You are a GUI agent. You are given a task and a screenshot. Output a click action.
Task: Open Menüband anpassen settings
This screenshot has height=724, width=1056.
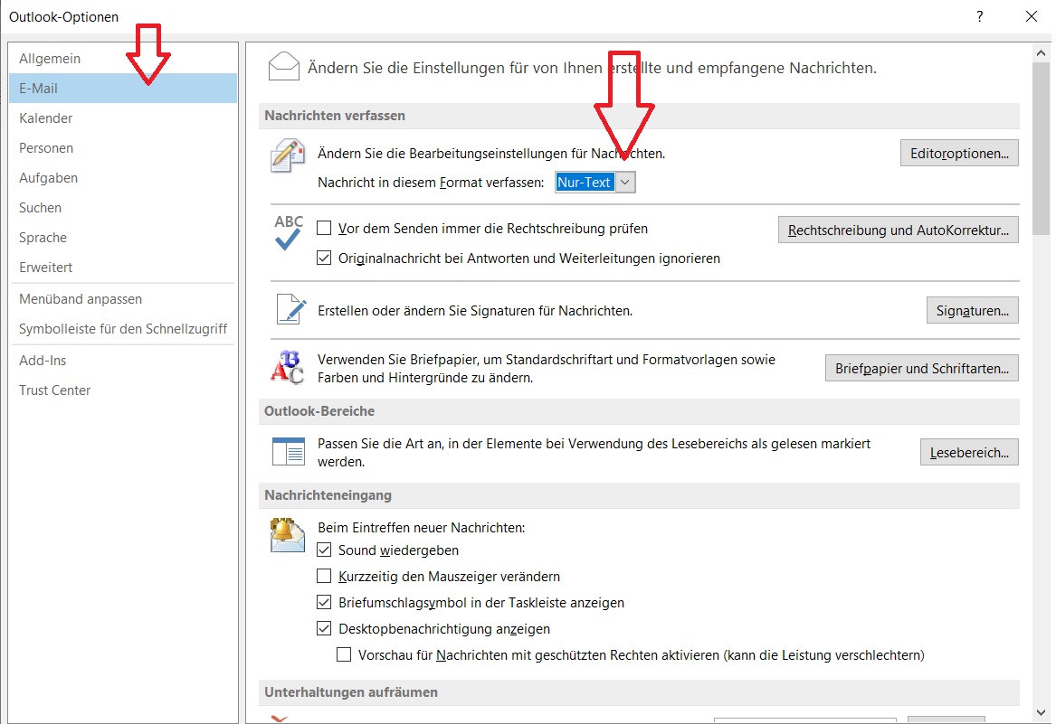[x=123, y=299]
